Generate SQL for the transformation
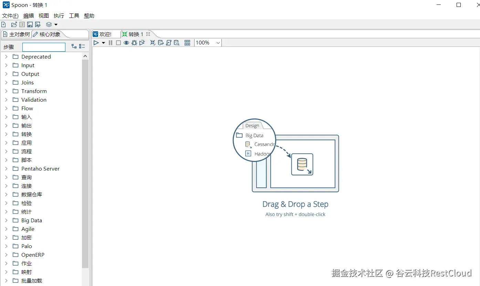The image size is (480, 286). click(x=169, y=43)
